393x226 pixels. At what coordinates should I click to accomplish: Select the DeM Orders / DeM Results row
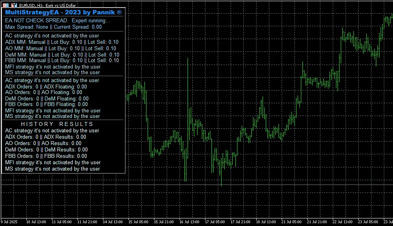coord(46,149)
